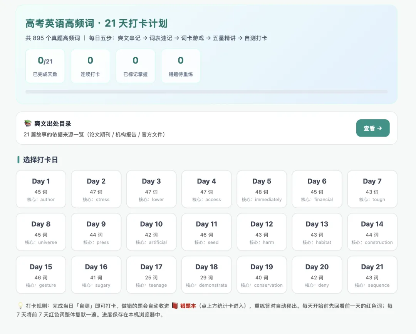416x334 pixels.
Task: Click the books icon beside 爽文出处目录
Action: pyautogui.click(x=28, y=123)
